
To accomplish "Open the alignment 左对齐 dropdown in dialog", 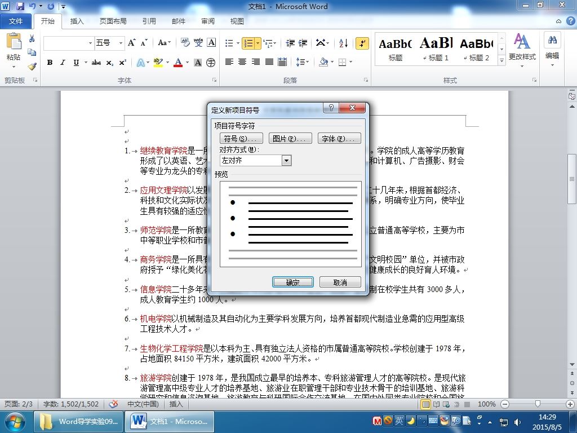I will pos(287,161).
